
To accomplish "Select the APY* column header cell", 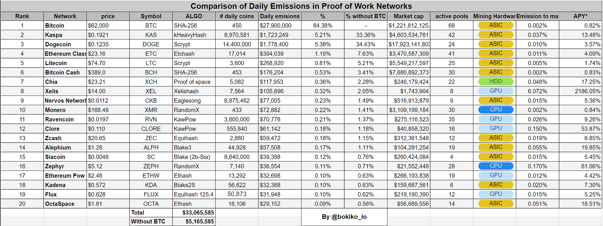I will (x=580, y=16).
